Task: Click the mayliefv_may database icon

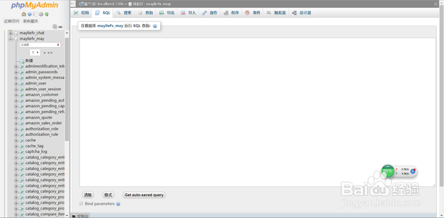Action: pyautogui.click(x=16, y=39)
